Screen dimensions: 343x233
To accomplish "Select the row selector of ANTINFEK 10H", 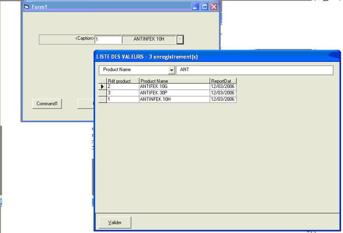I will click(x=102, y=100).
